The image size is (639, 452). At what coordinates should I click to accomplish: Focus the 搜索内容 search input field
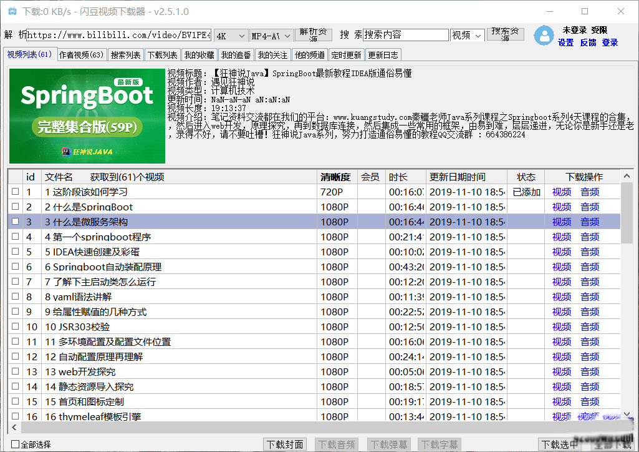pos(405,35)
